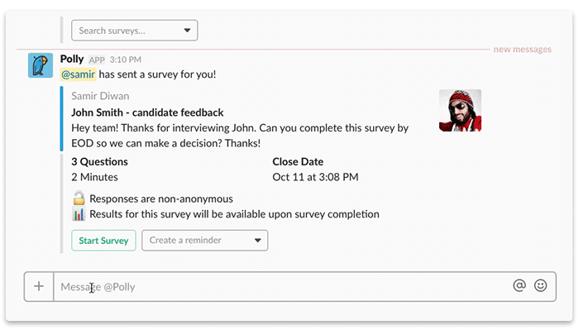Click the Start Survey button
Screen dimensions: 579x330
tap(103, 241)
